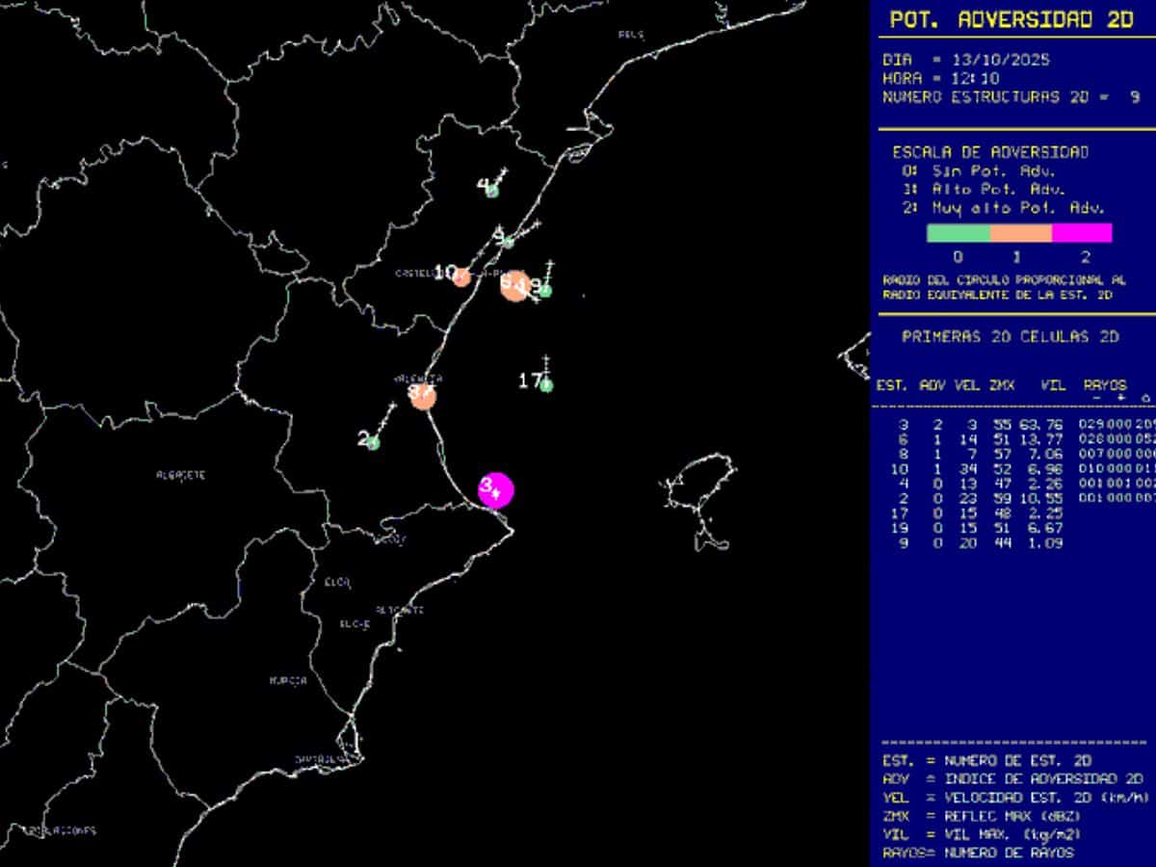Select orange storm cell 8 near Valencia

pyautogui.click(x=422, y=395)
